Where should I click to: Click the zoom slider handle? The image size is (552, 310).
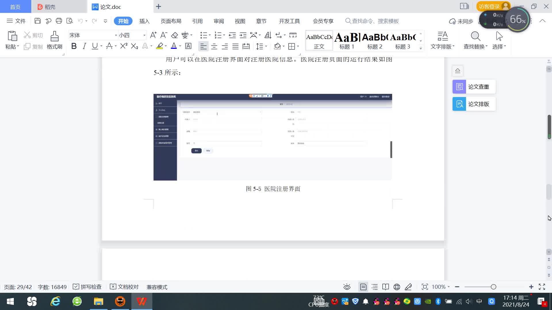(494, 287)
